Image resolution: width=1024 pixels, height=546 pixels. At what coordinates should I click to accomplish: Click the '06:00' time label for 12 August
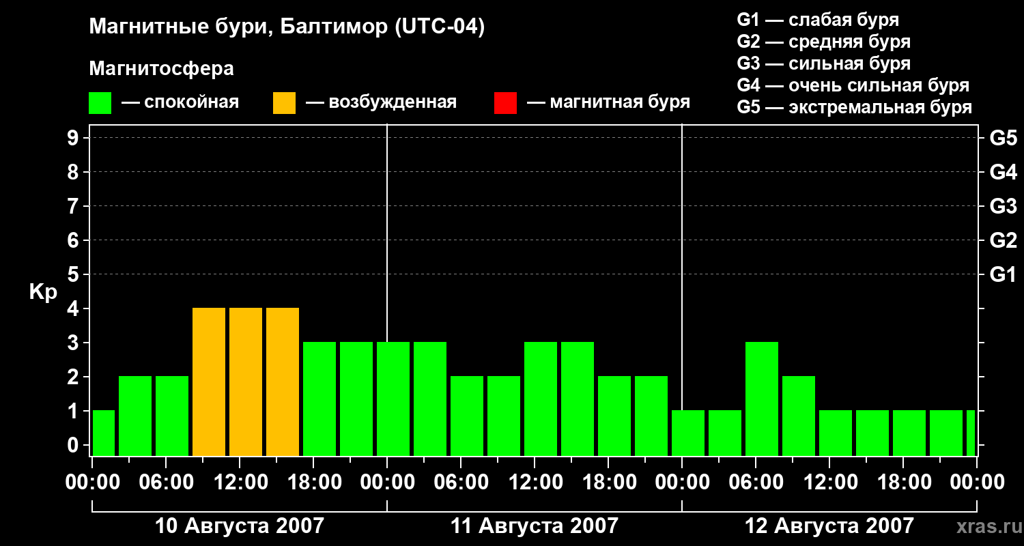pyautogui.click(x=756, y=483)
